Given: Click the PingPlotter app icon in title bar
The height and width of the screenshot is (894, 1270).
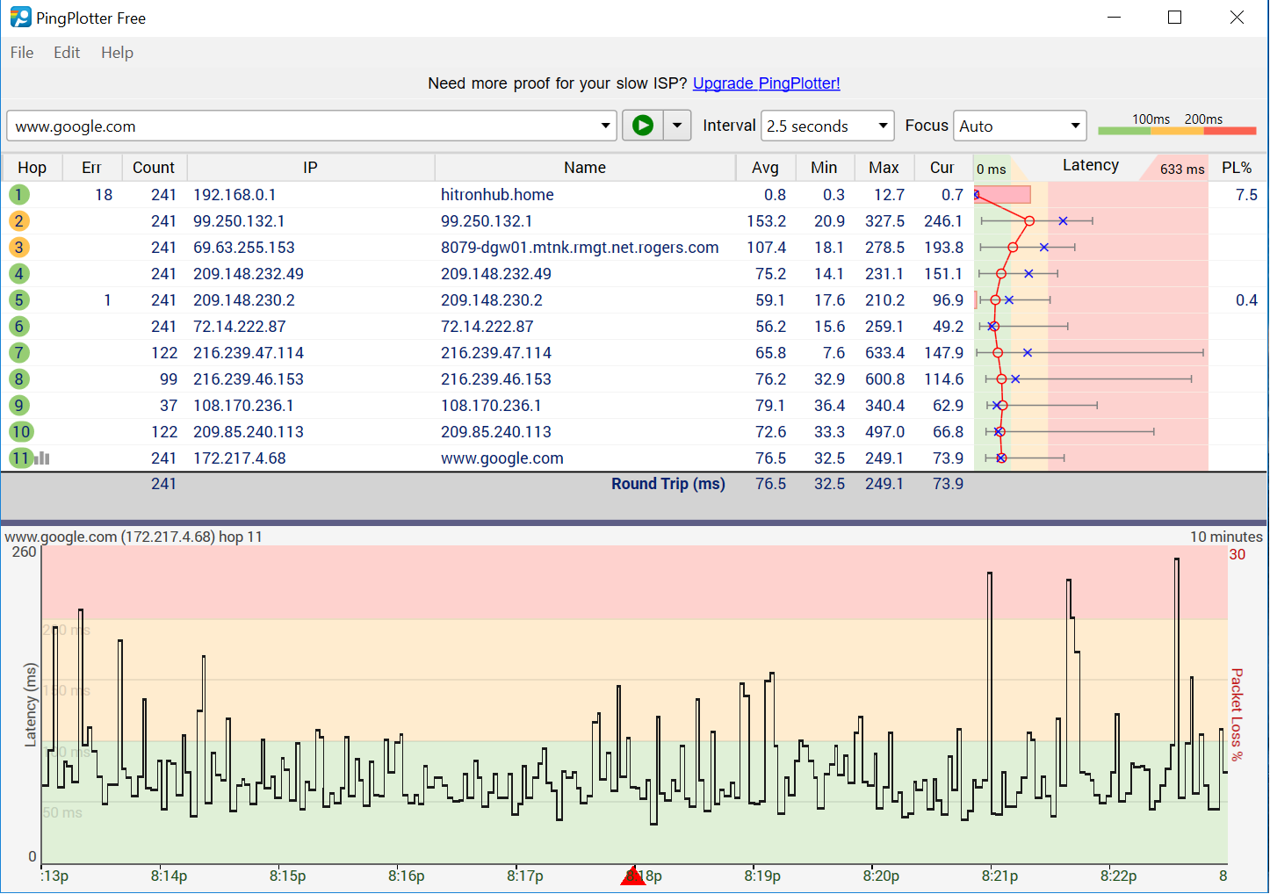Looking at the screenshot, I should coord(20,18).
